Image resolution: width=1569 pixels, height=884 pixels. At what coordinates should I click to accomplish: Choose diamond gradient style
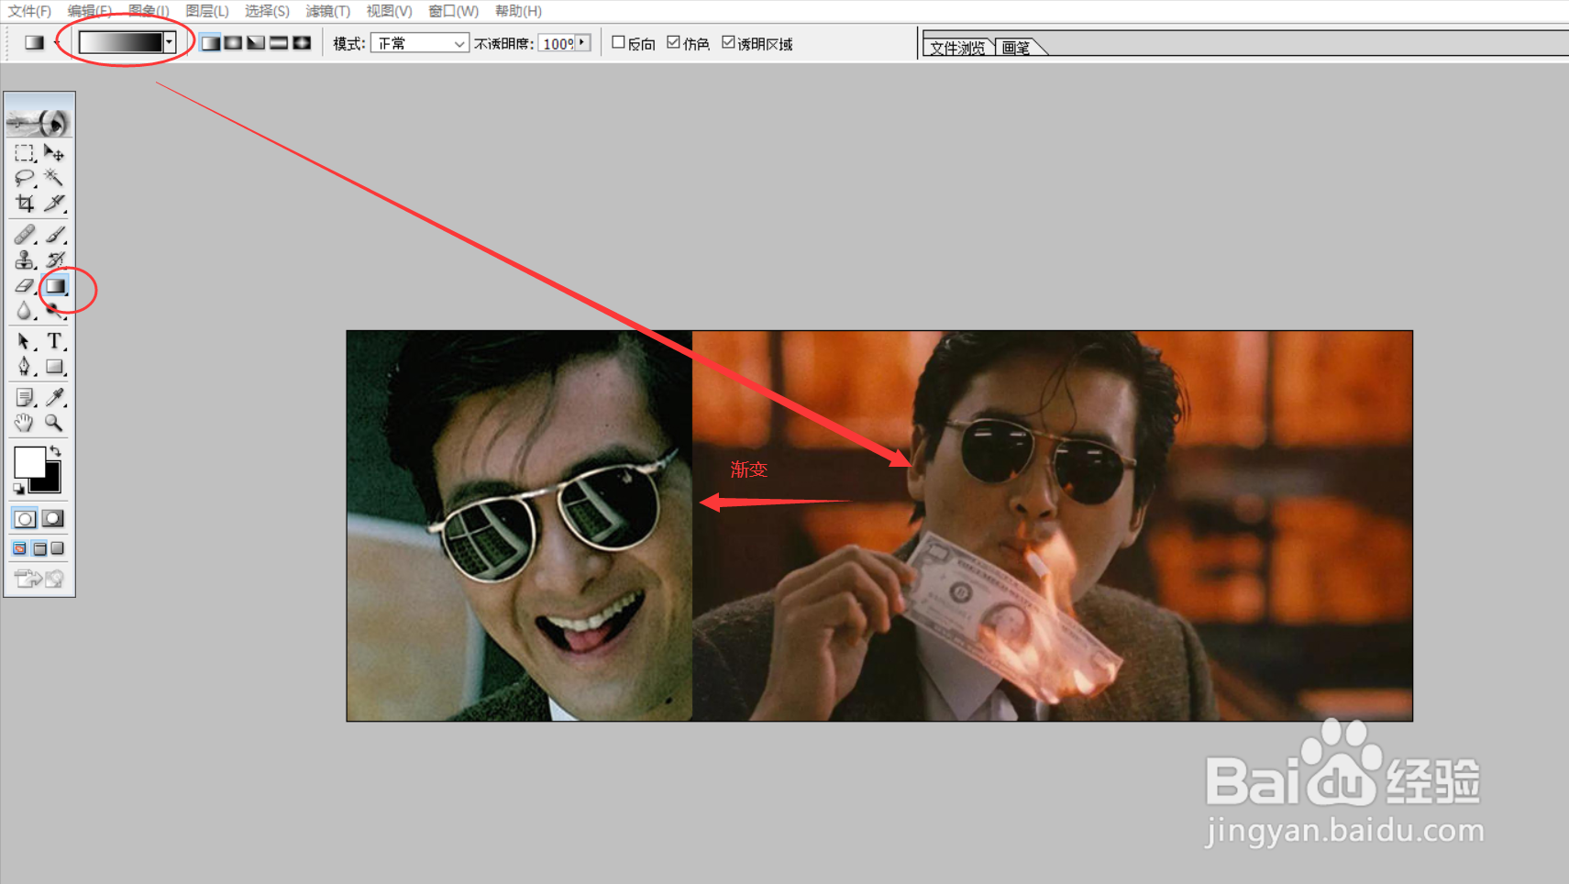click(x=302, y=43)
